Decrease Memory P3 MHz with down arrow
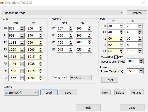This screenshot has height=112, width=148. coord(71,51)
